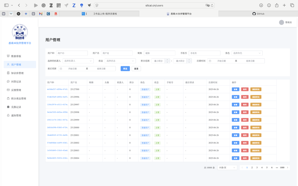Click the pagination ellipsis to jump pages
This screenshot has height=186, width=298.
click(x=277, y=168)
